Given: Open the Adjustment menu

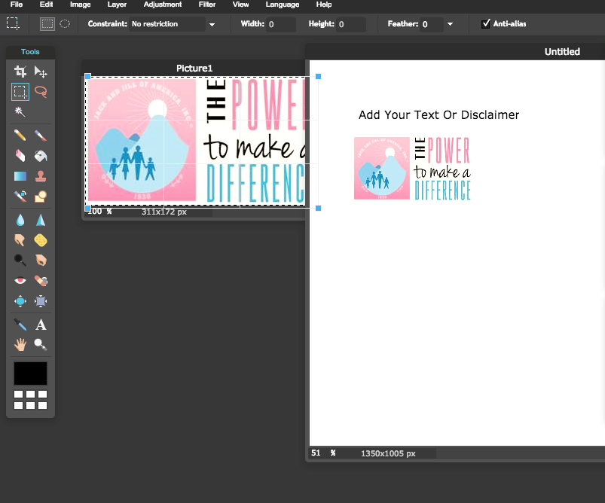Looking at the screenshot, I should (163, 5).
